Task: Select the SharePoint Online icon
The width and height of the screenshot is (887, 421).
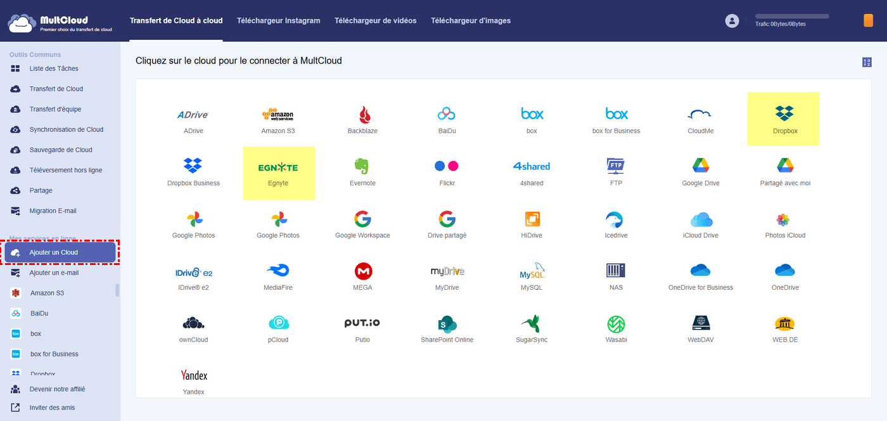Action: [x=447, y=324]
